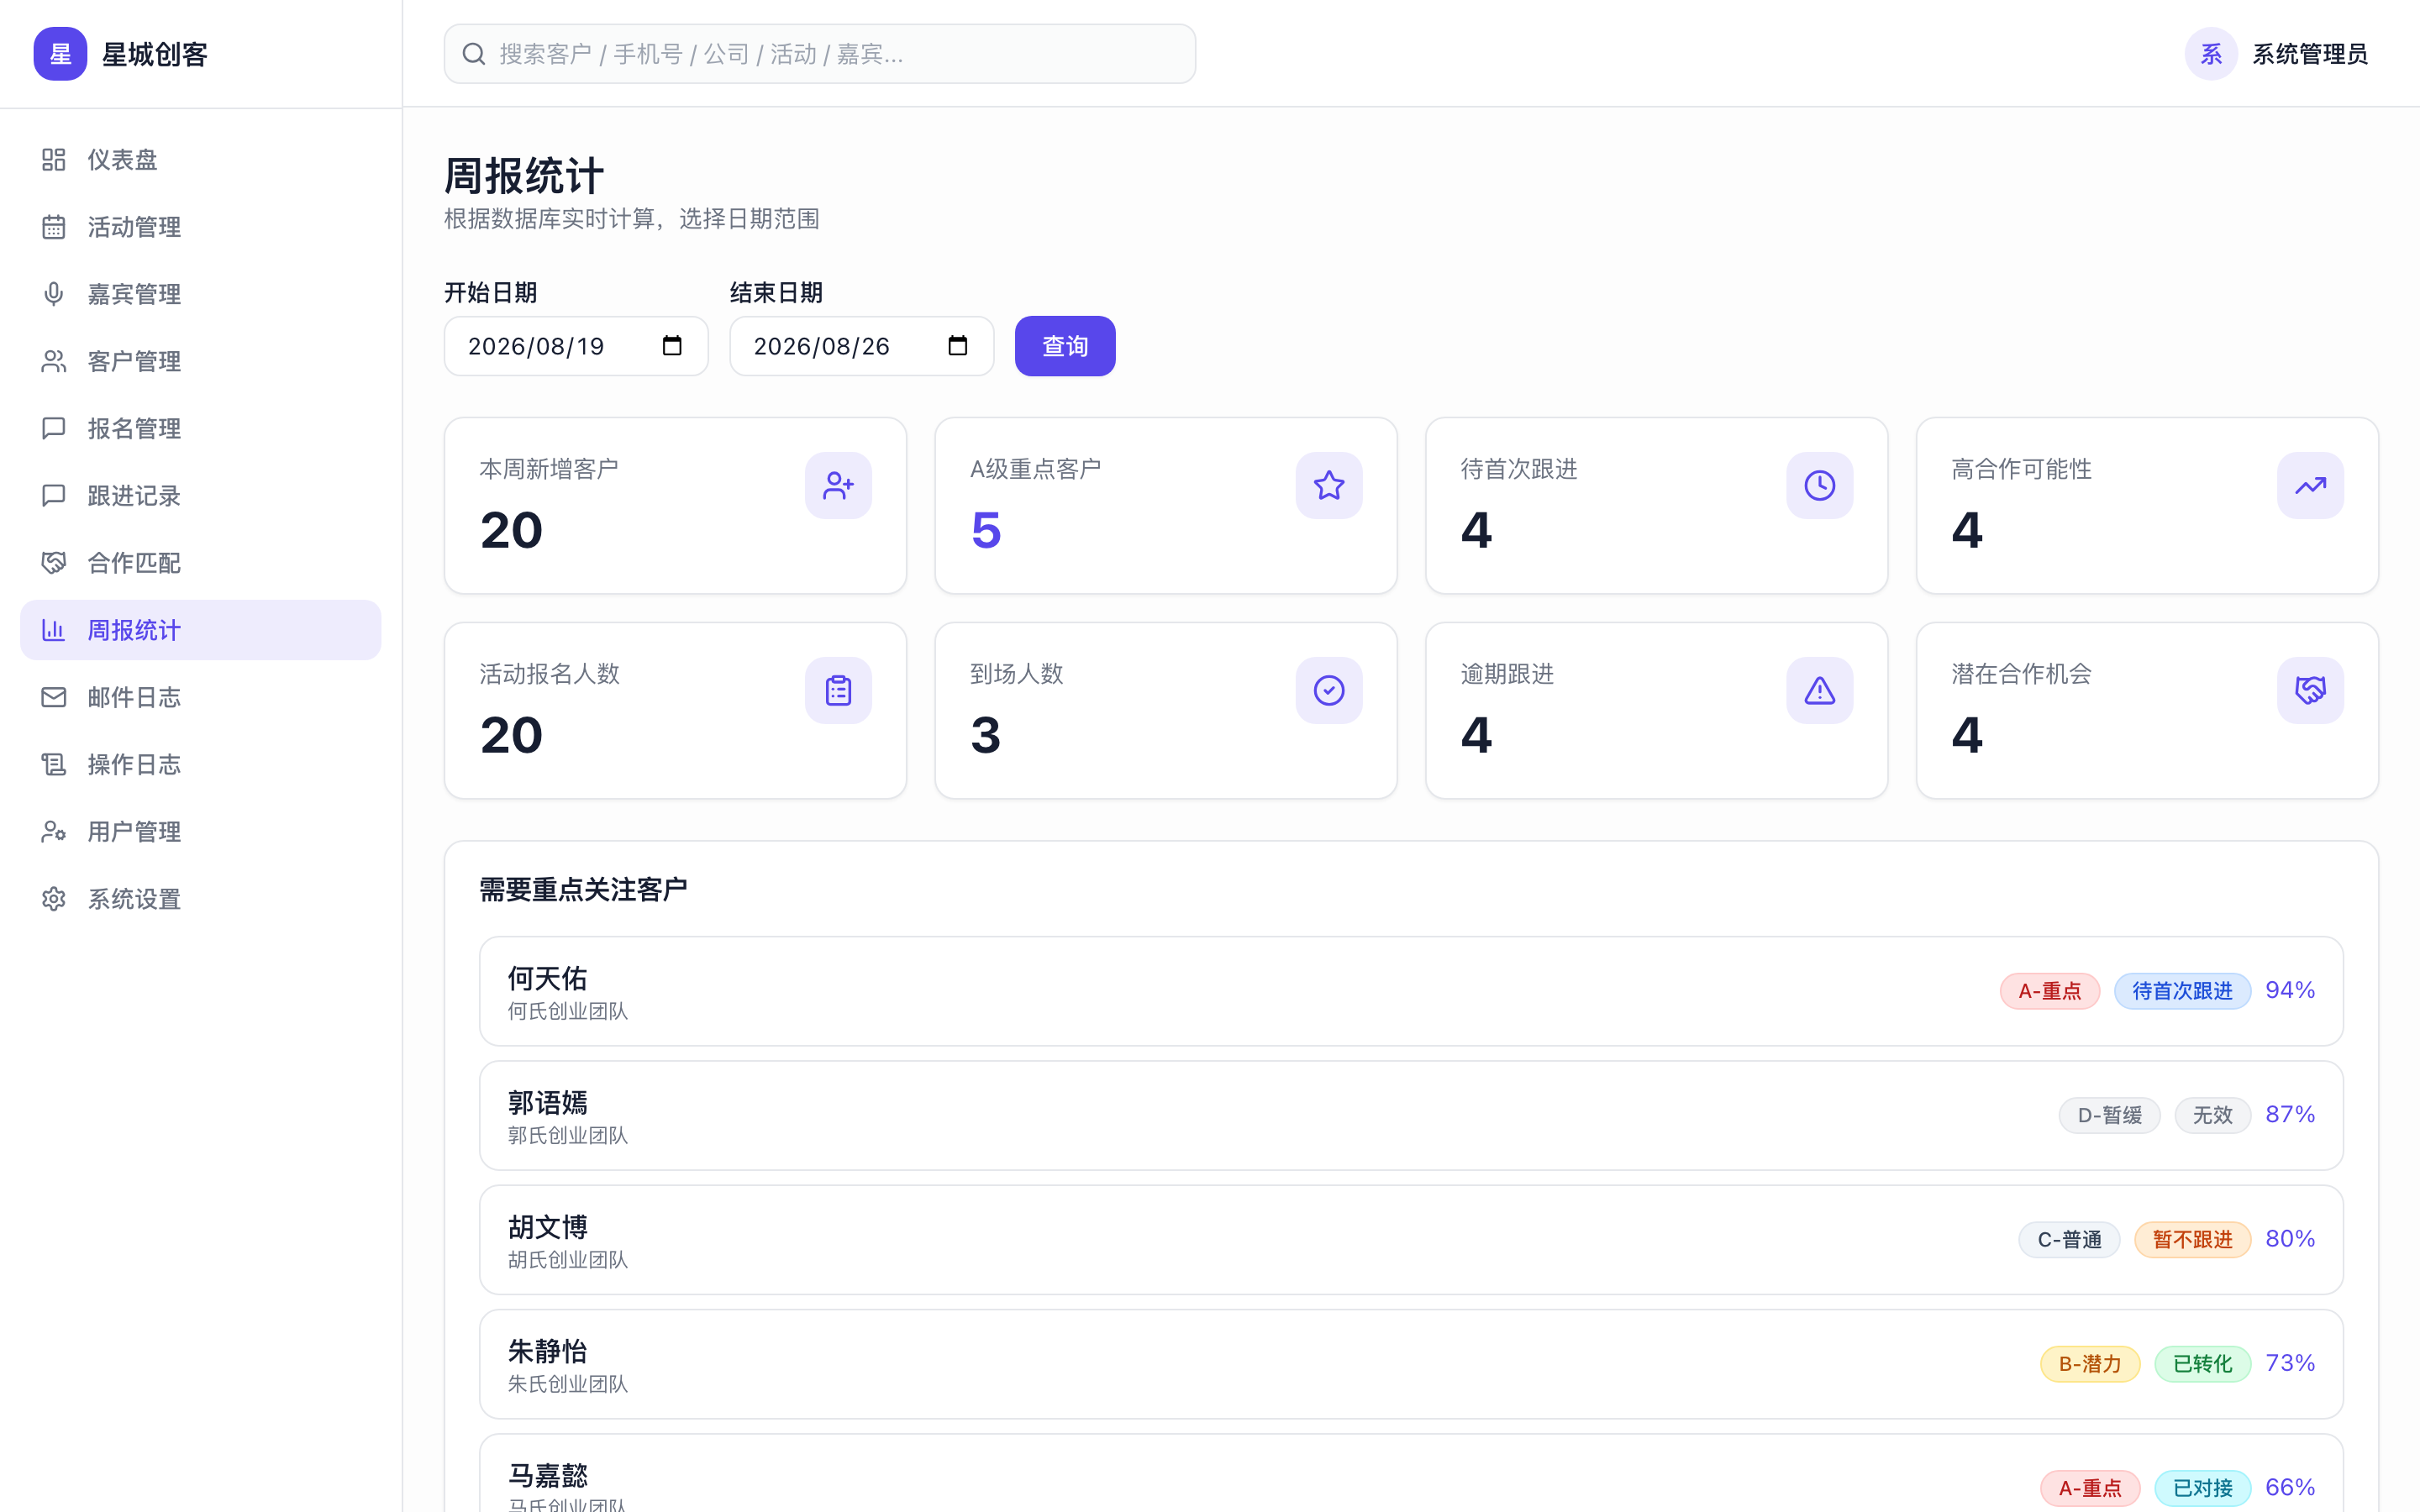
Task: Go to 合作匹配 page
Action: pos(200,563)
